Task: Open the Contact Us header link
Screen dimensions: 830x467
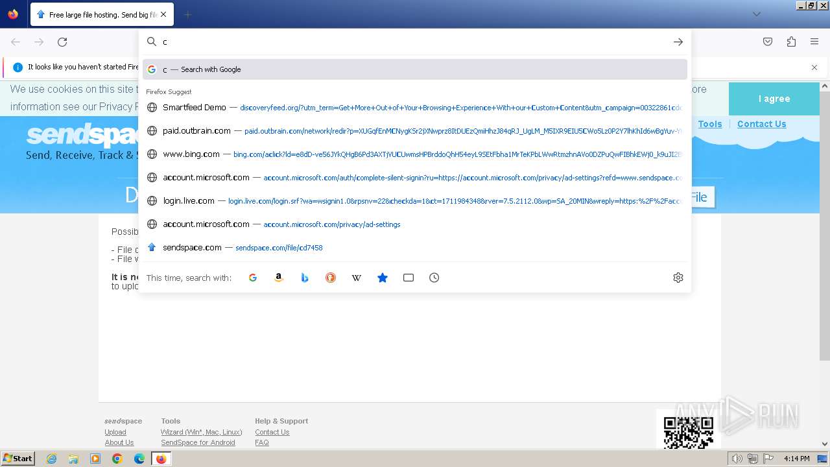Action: coord(761,124)
